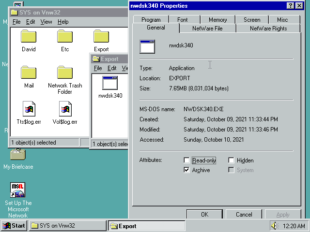The image size is (310, 232).
Task: Switch to the Screen tab
Action: [252, 20]
